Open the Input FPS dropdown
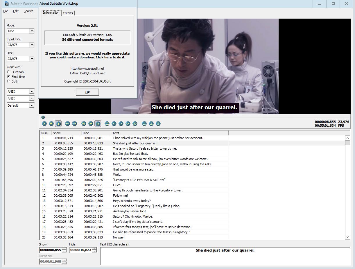Image resolution: width=355 pixels, height=269 pixels. point(20,45)
